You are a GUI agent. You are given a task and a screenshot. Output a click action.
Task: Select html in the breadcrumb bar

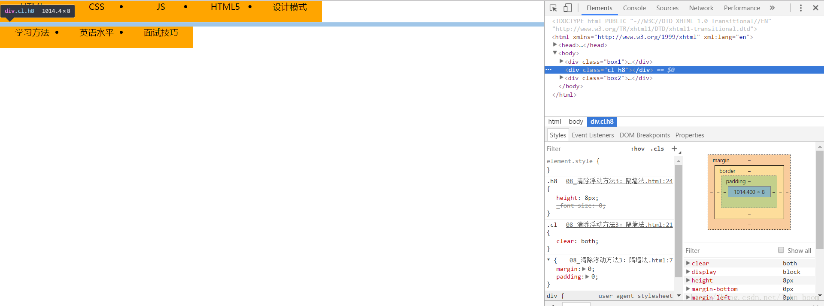tap(554, 122)
